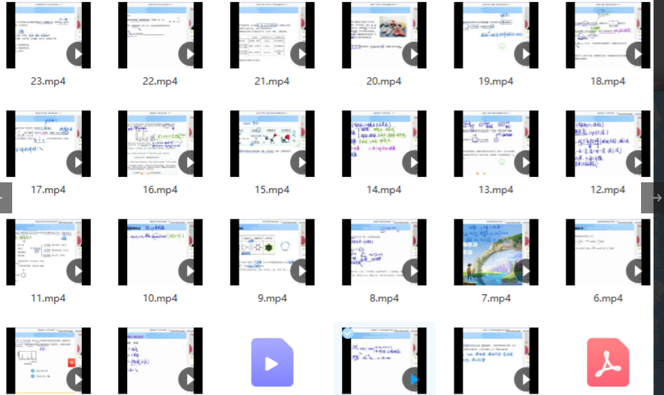Screen dimensions: 664x395
Task: Select the 14.mp4 video thumbnail
Action: 383,143
